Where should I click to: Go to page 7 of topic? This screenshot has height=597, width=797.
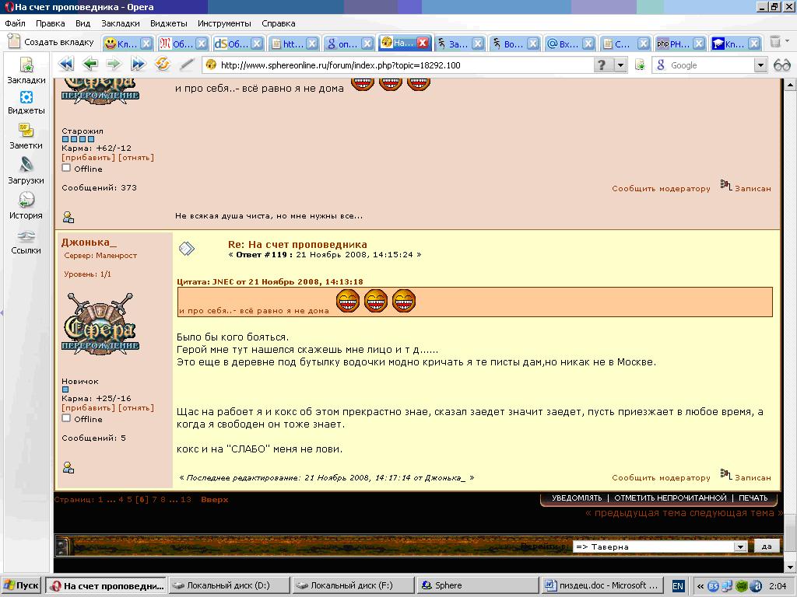(x=155, y=500)
